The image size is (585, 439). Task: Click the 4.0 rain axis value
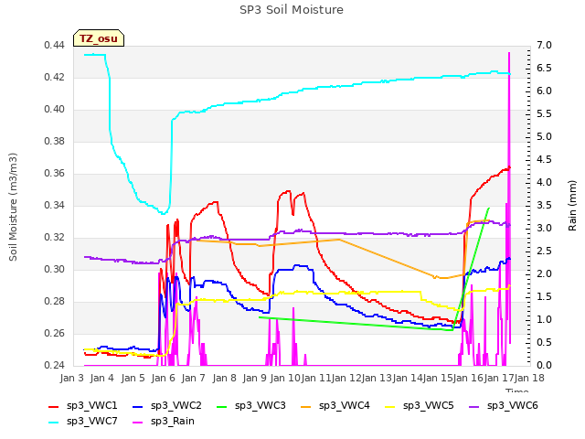pos(544,183)
